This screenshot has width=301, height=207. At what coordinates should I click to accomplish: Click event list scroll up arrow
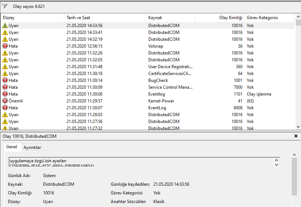tap(298, 17)
